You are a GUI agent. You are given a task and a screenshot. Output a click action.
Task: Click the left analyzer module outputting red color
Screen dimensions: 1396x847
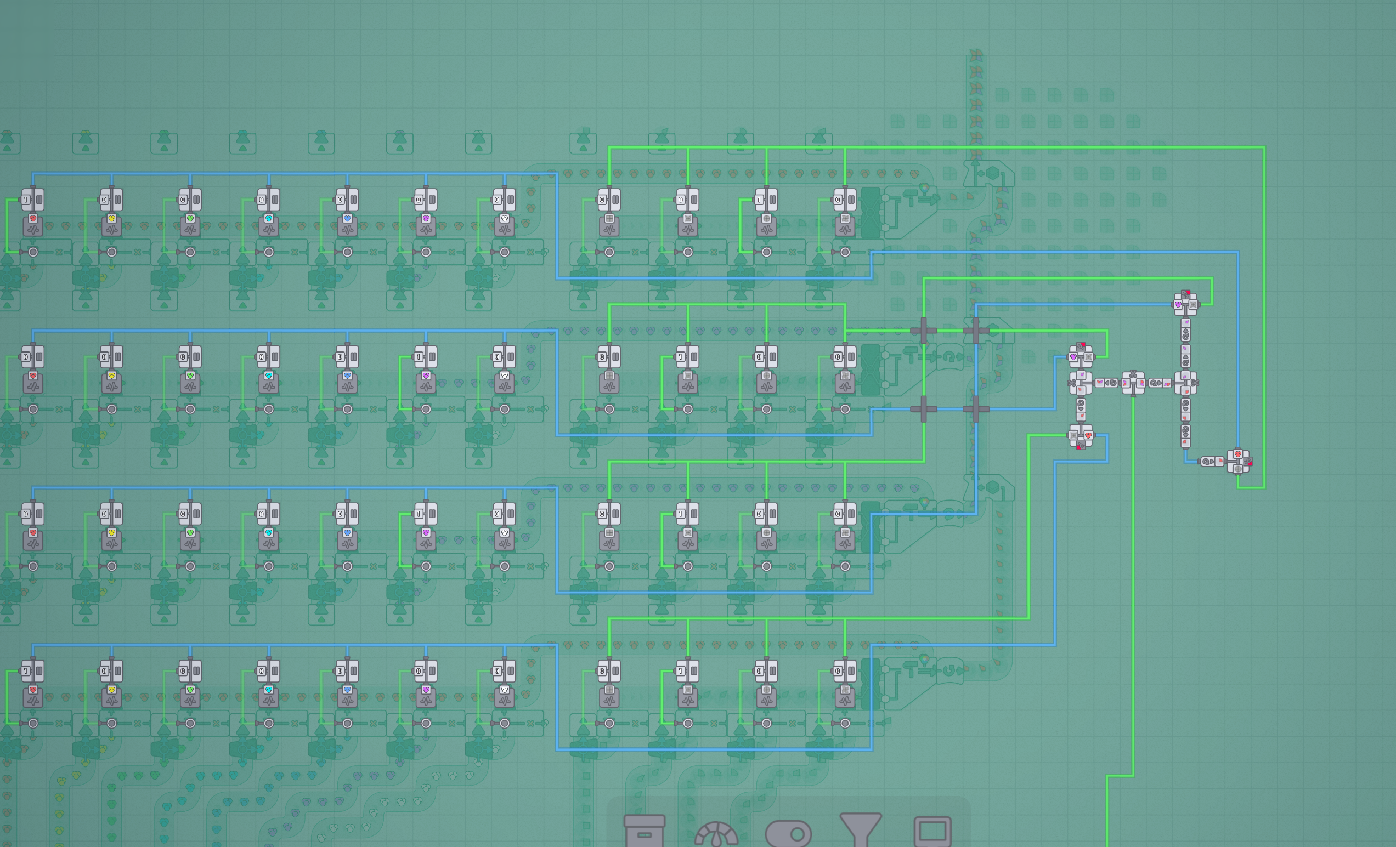point(1081,435)
